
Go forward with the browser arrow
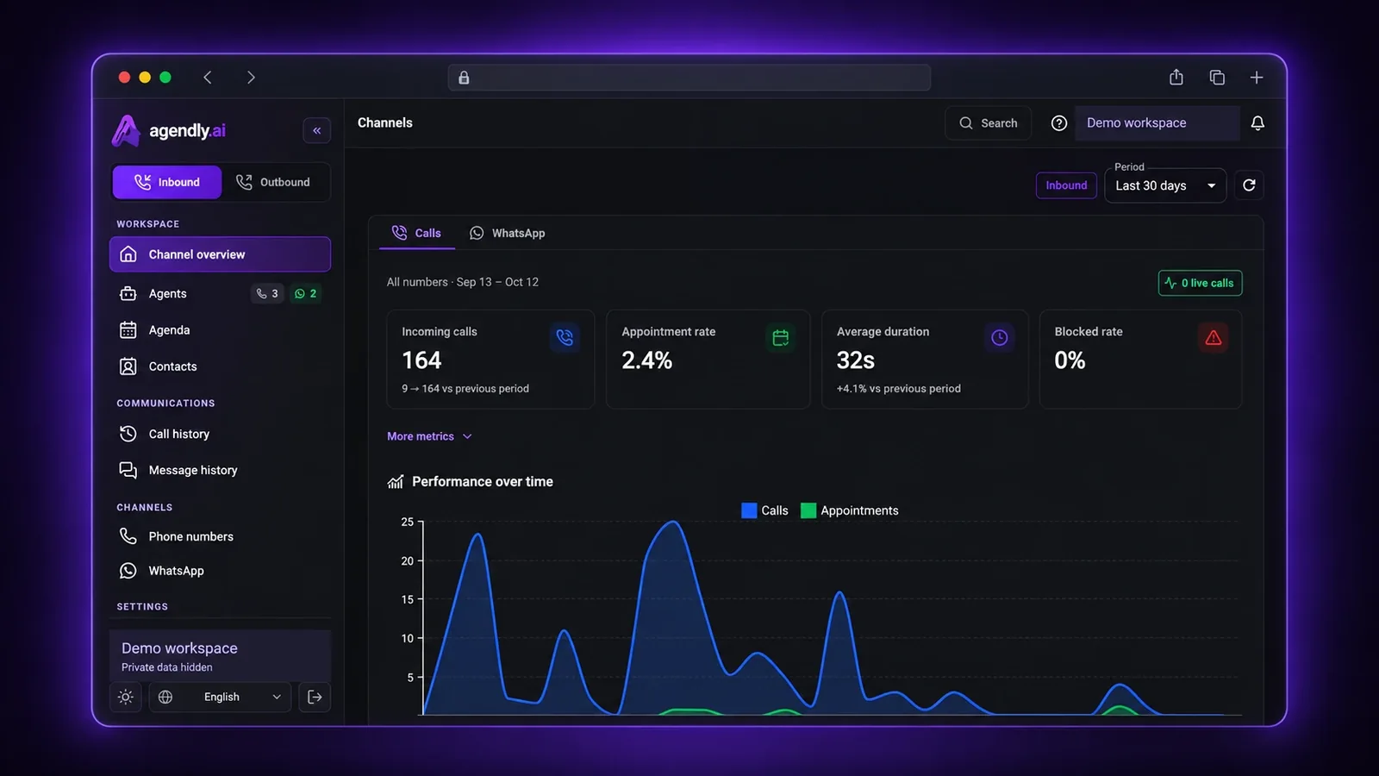251,77
